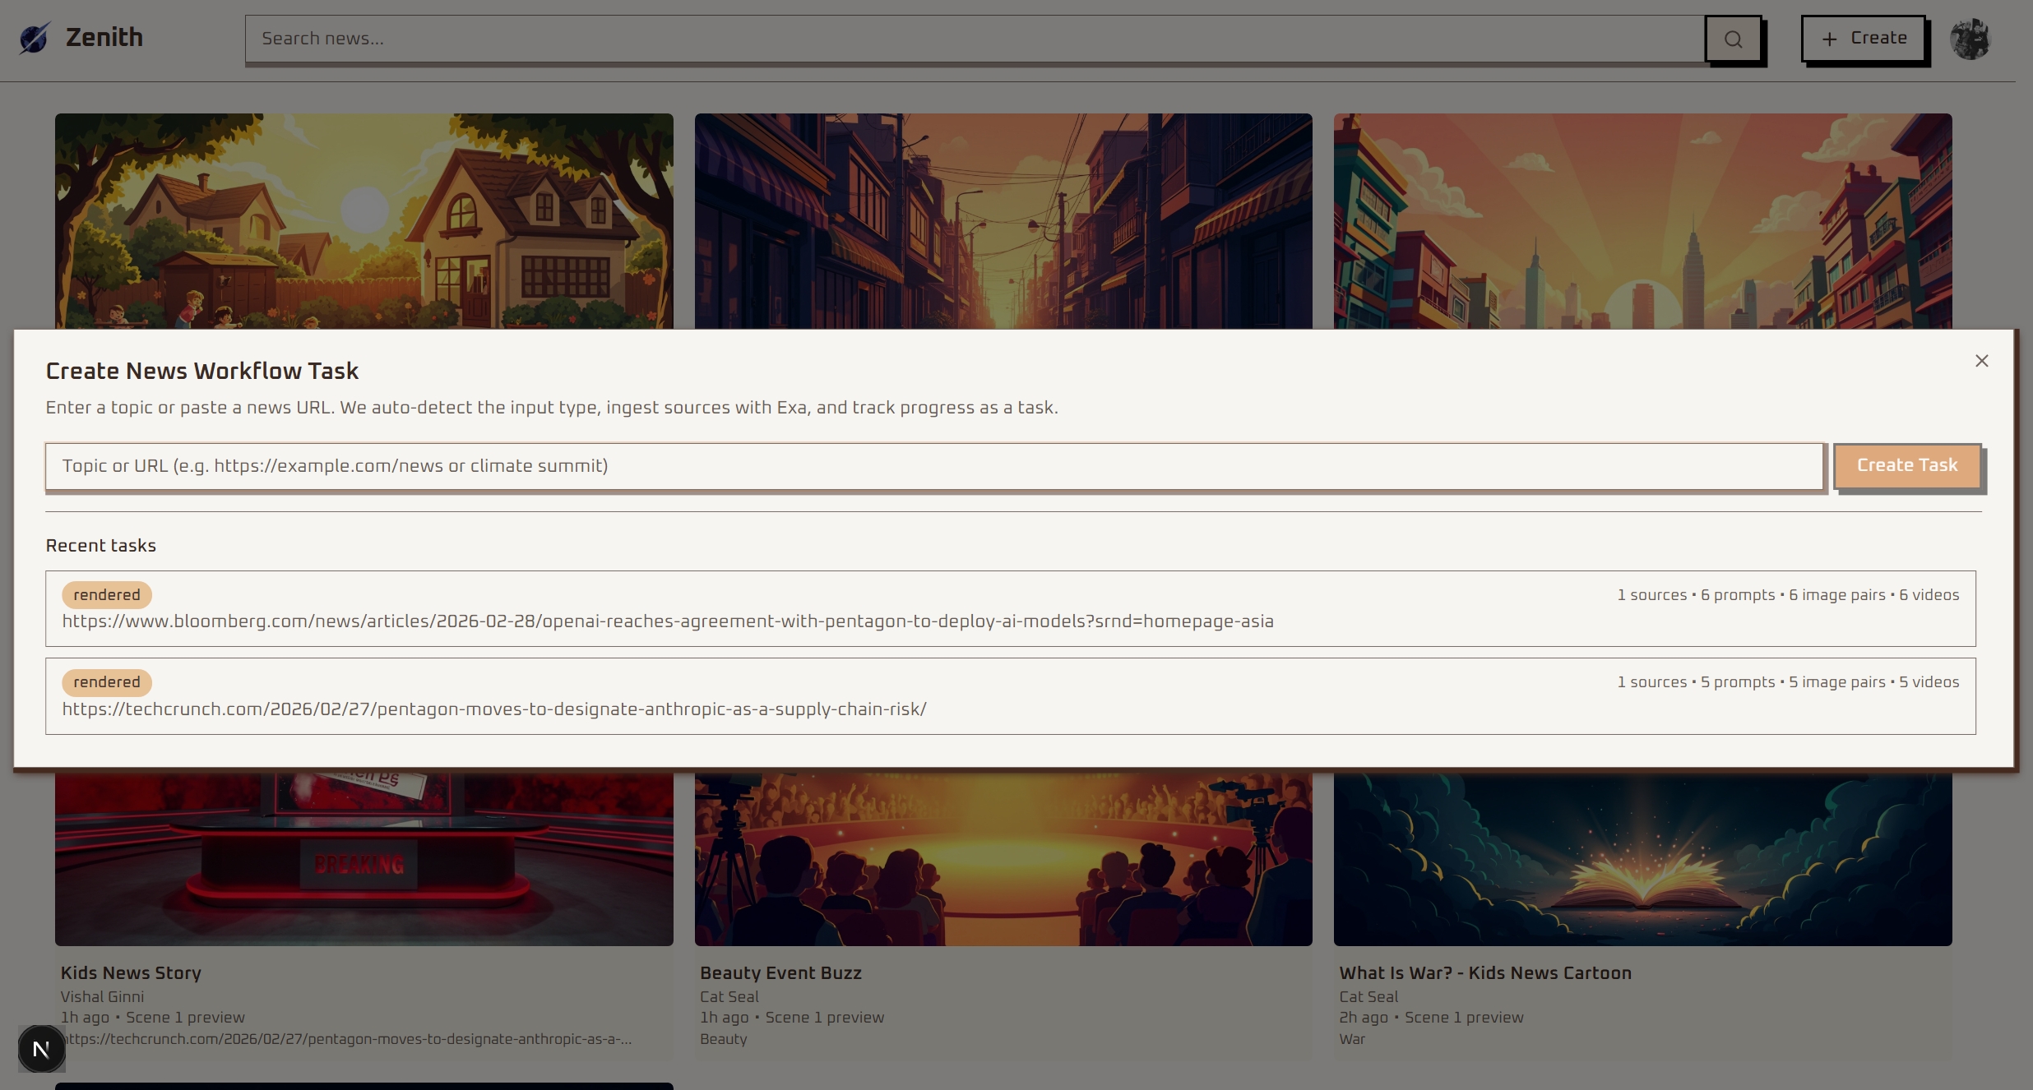Screen dimensions: 2033x1090
Task: Click the Search news input box
Action: coord(975,39)
